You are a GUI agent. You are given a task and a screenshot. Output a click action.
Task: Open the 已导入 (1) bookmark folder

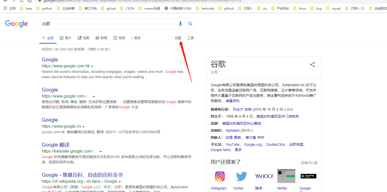coord(355,8)
